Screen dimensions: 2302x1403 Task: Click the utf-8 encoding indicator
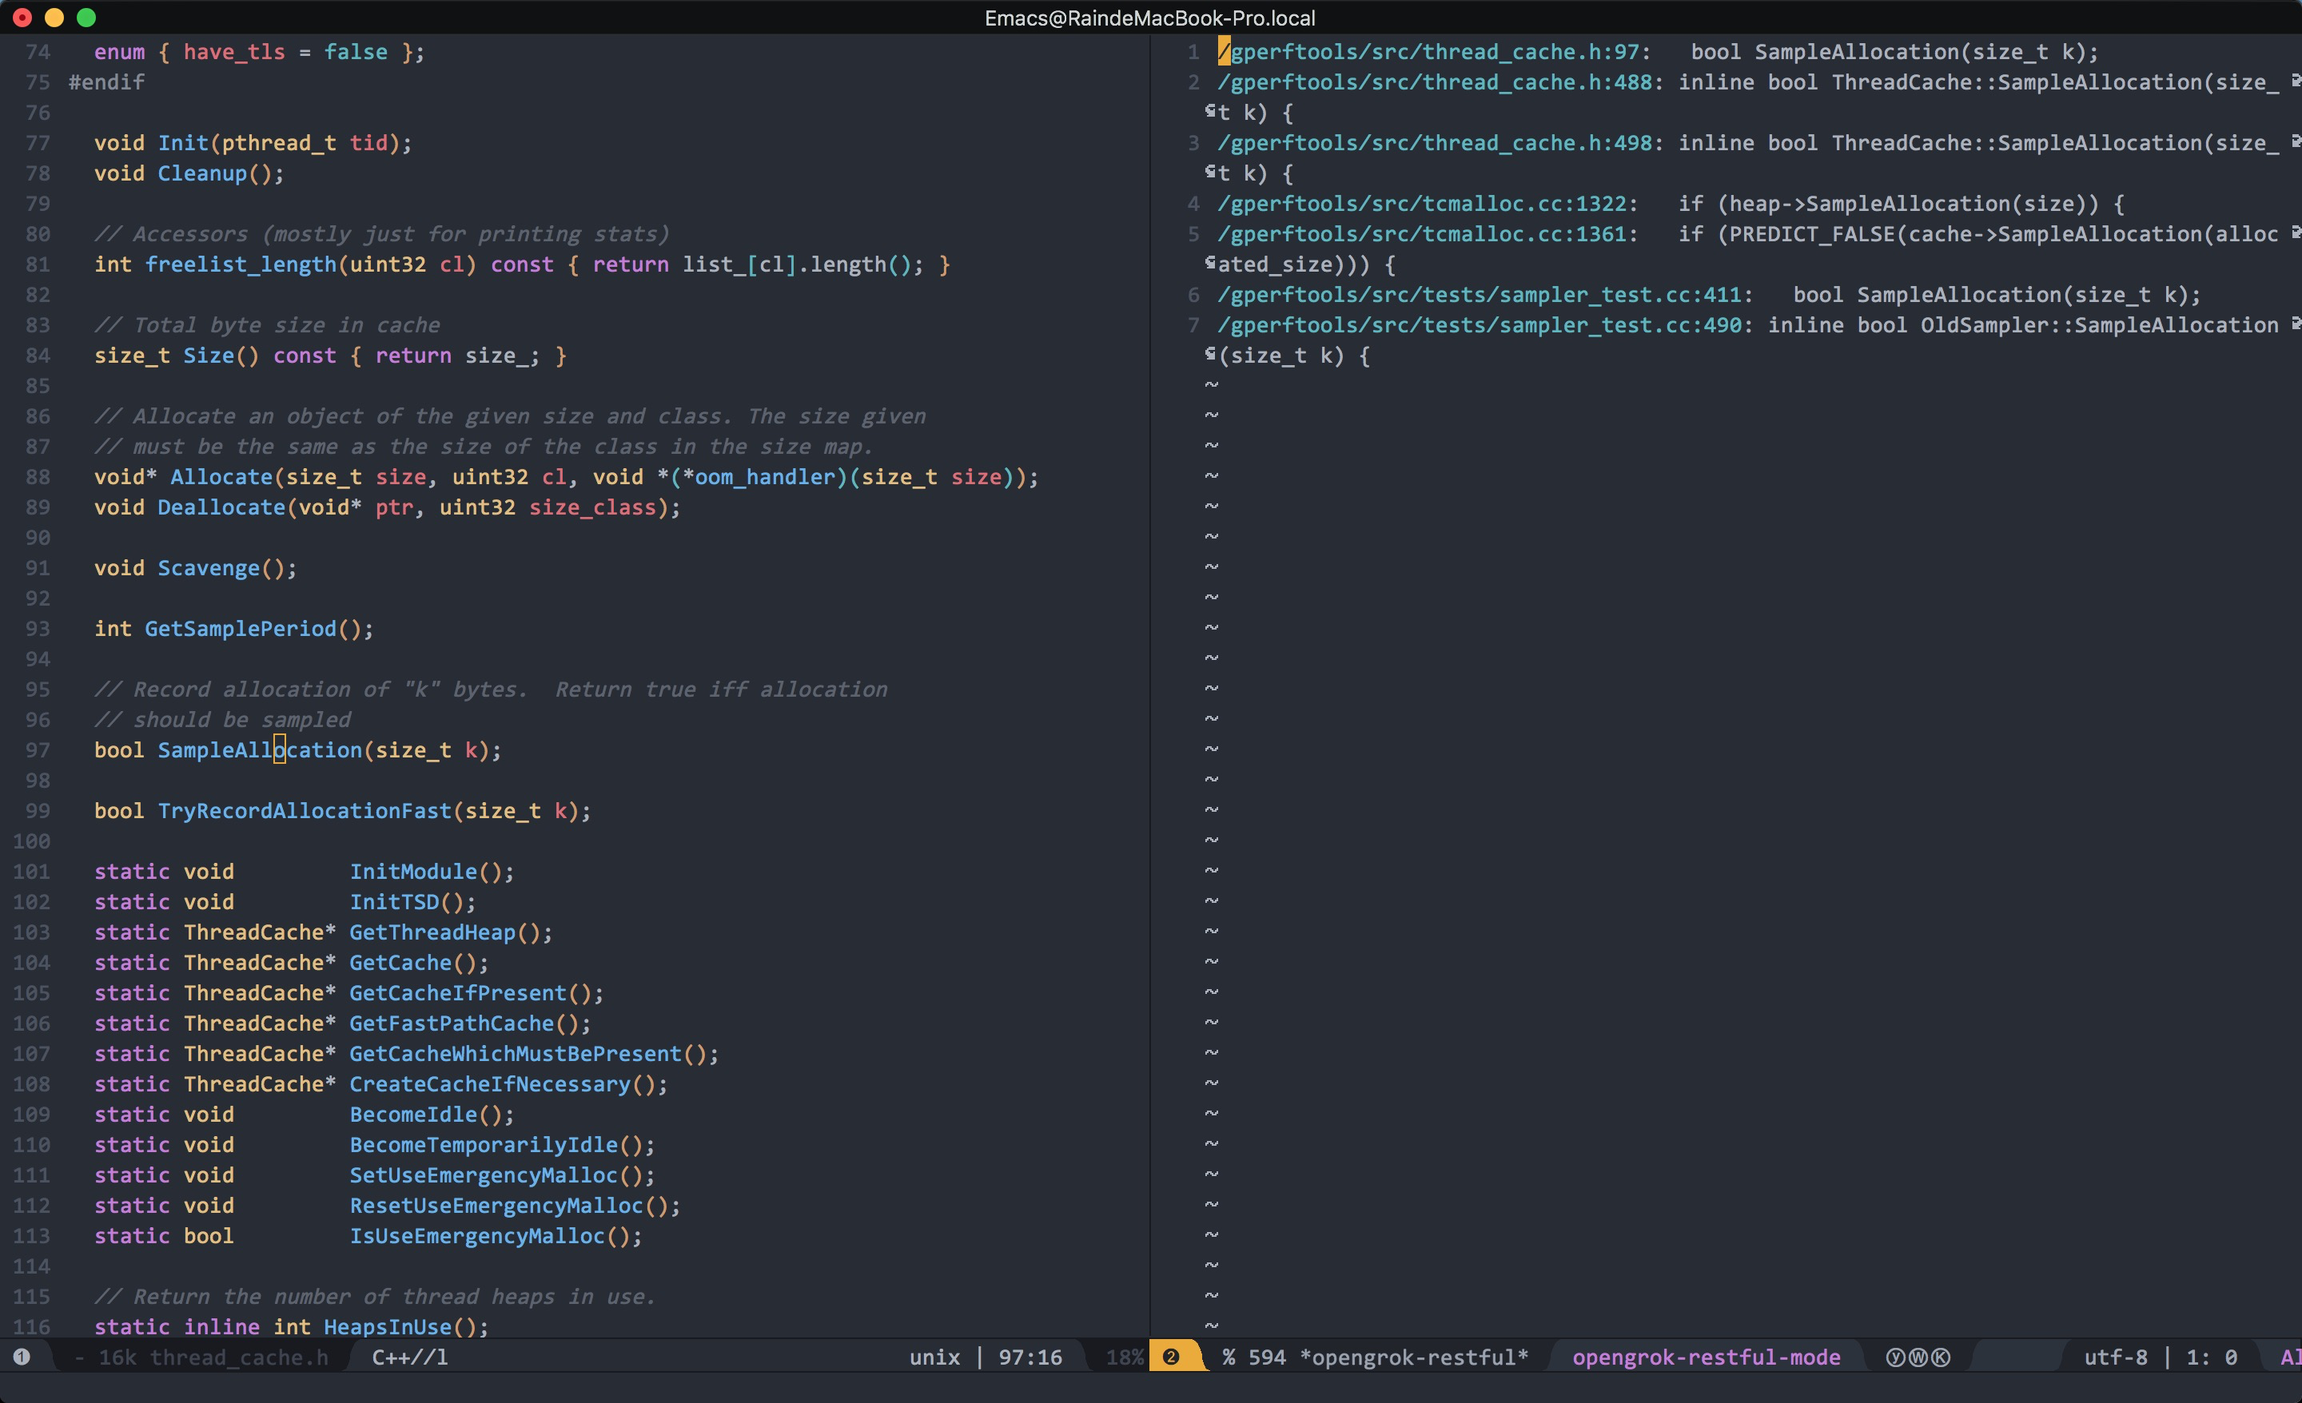point(2116,1357)
